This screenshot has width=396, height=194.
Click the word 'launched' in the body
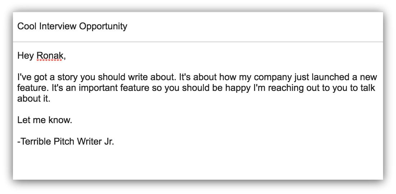[x=331, y=77]
